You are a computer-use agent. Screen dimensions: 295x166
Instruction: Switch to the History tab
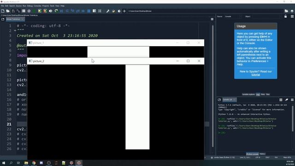click(262, 154)
